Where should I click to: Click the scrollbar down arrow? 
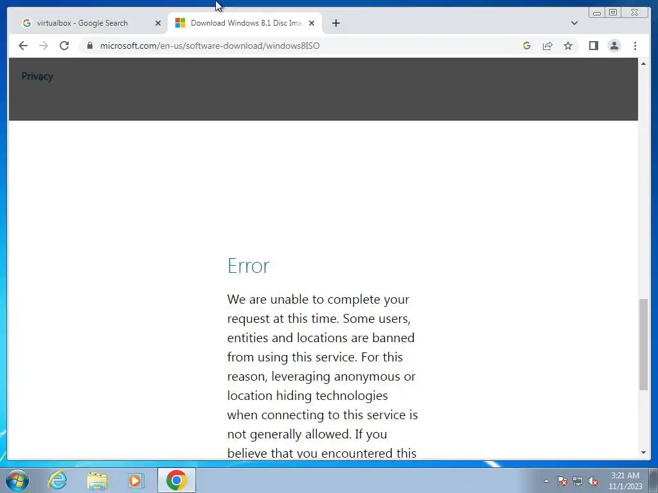coord(643,453)
